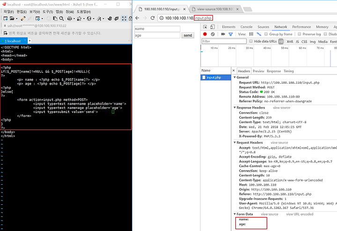Screen dimensions: 337x231
Task: Click view URL encoded link in Form Data
Action: [x=300, y=214]
